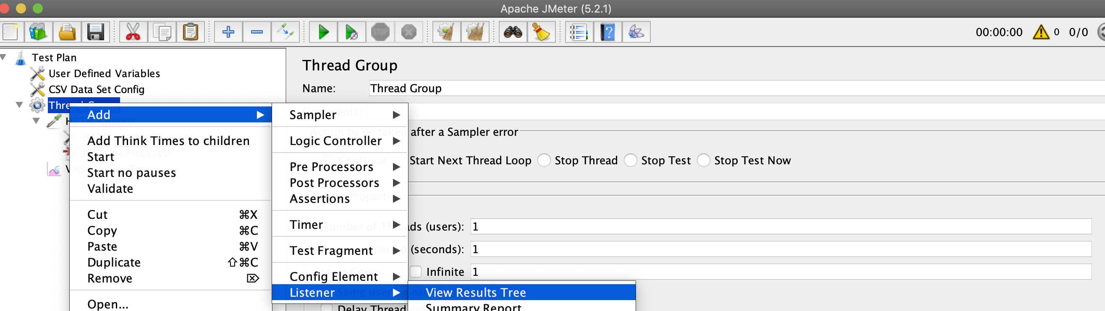Select CSV Data Set Config tree item

coord(97,90)
